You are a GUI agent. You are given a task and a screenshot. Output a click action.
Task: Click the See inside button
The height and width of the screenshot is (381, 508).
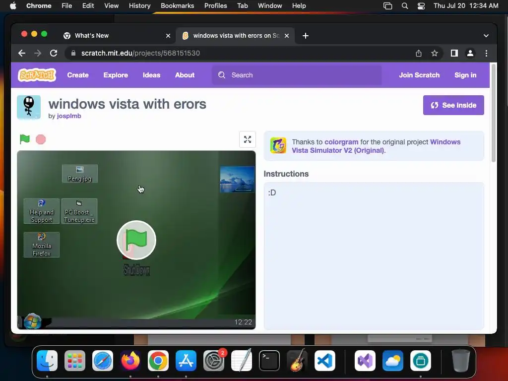tap(453, 105)
